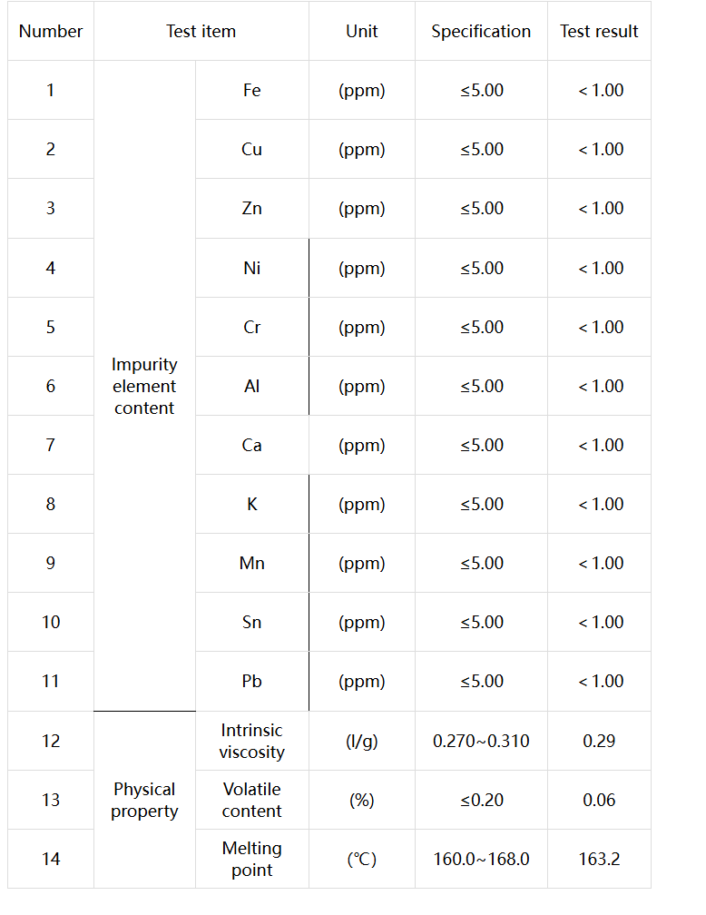The width and height of the screenshot is (706, 915).
Task: Click the Zn element cell
Action: 252,209
